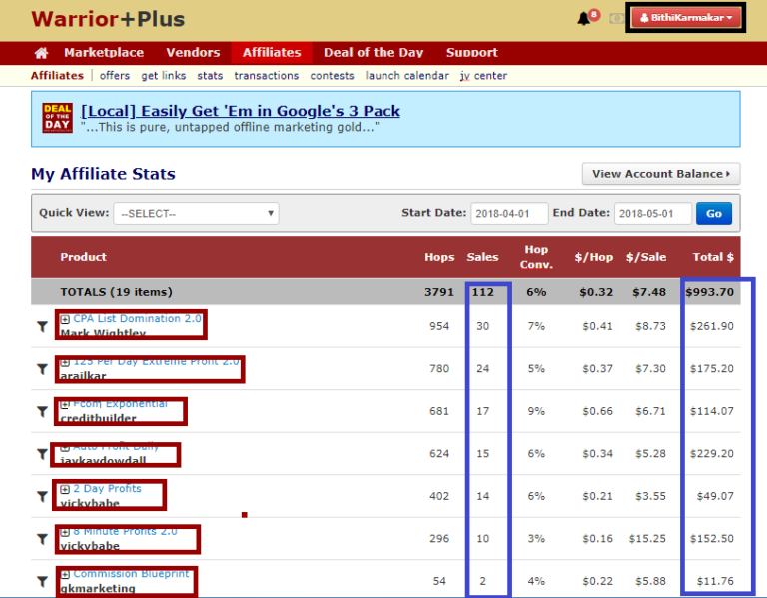
Task: Open the Quick View select dropdown
Action: pyautogui.click(x=196, y=214)
